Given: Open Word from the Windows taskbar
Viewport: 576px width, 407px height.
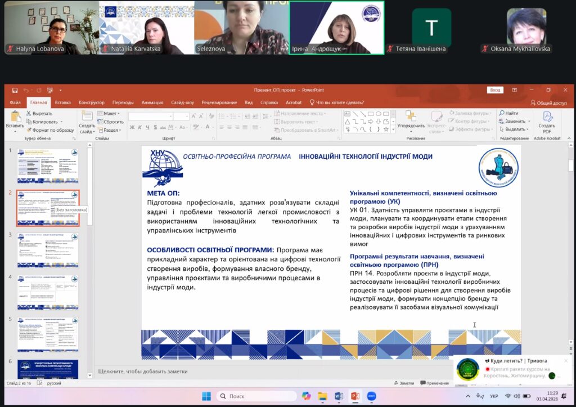Looking at the screenshot, I should (x=339, y=396).
